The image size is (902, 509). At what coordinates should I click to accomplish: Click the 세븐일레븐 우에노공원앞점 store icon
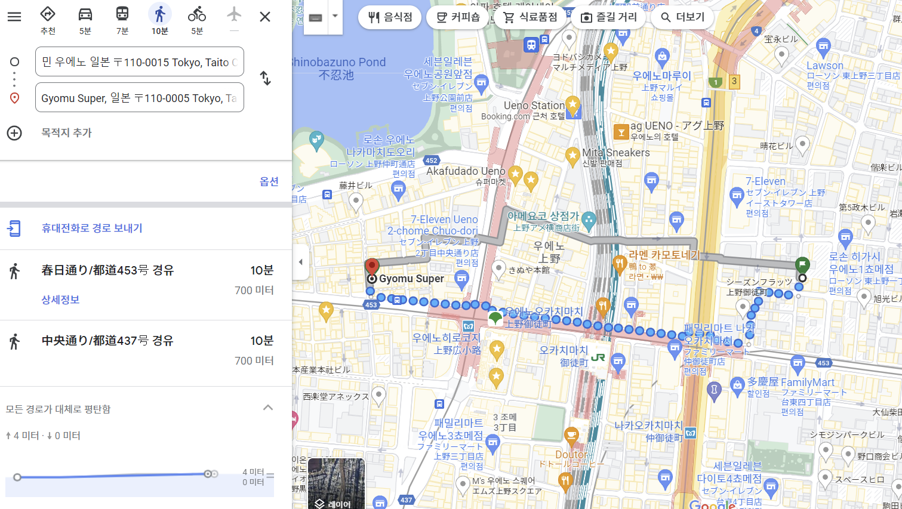[481, 84]
